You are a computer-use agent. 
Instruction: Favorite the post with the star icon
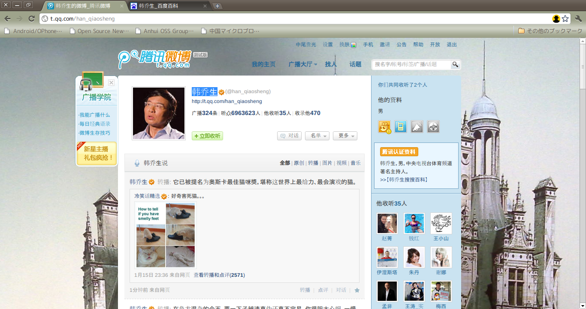point(357,290)
